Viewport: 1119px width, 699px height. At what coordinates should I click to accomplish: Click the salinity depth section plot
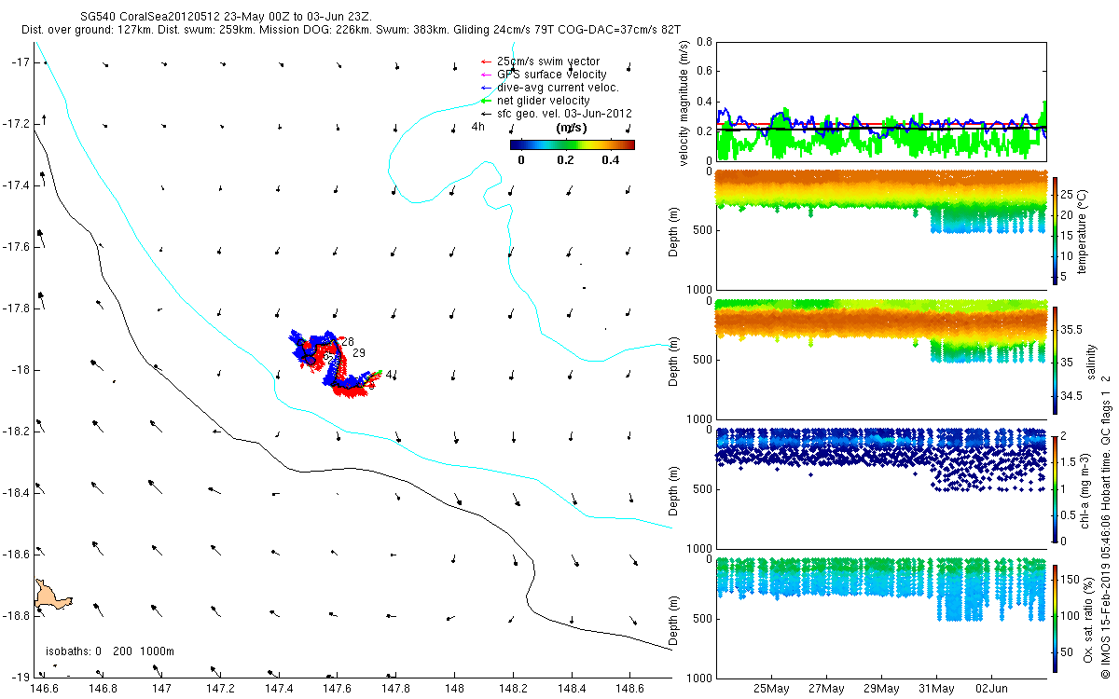pos(881,359)
